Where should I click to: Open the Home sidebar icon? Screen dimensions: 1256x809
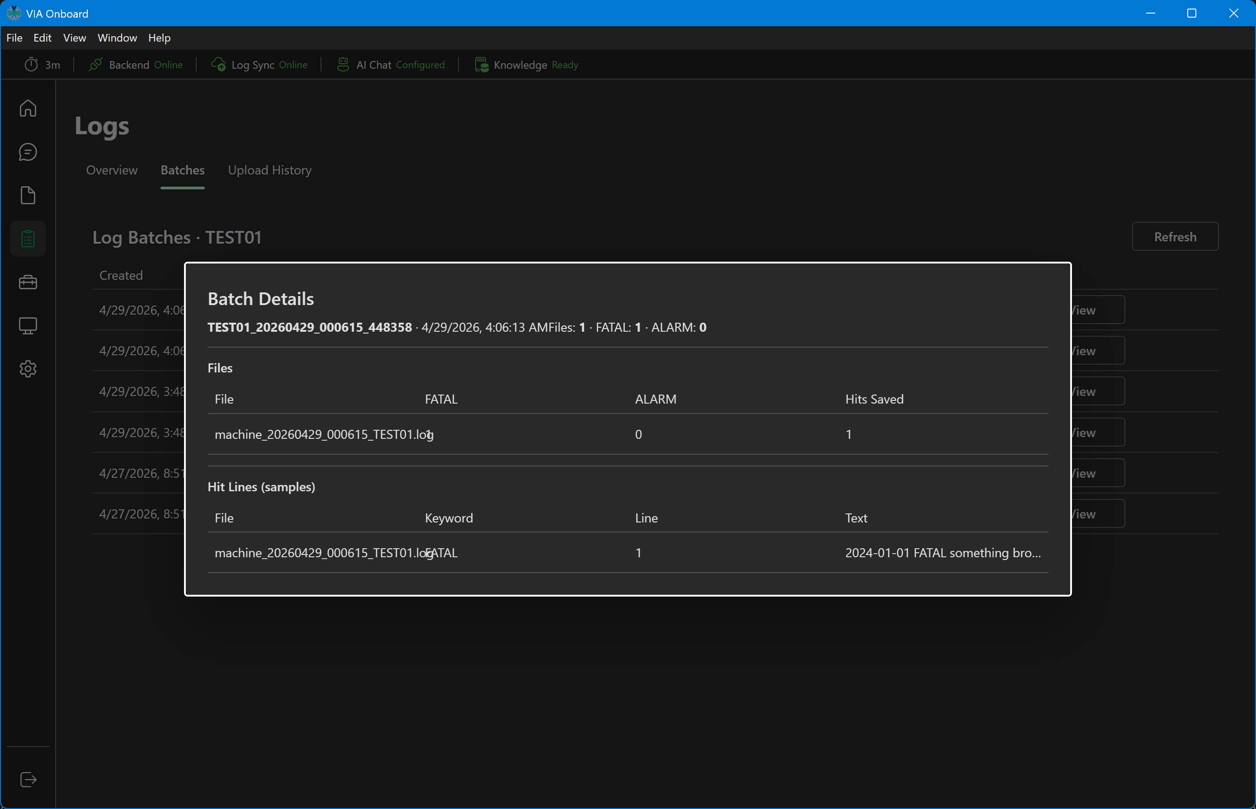click(28, 108)
